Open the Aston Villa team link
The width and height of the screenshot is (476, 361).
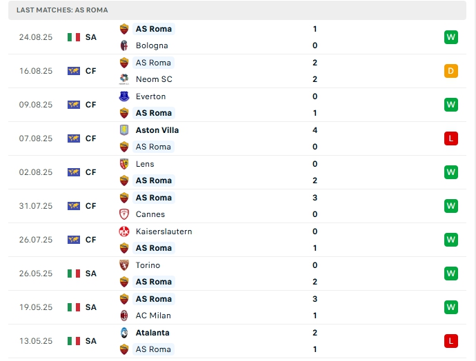(x=157, y=130)
